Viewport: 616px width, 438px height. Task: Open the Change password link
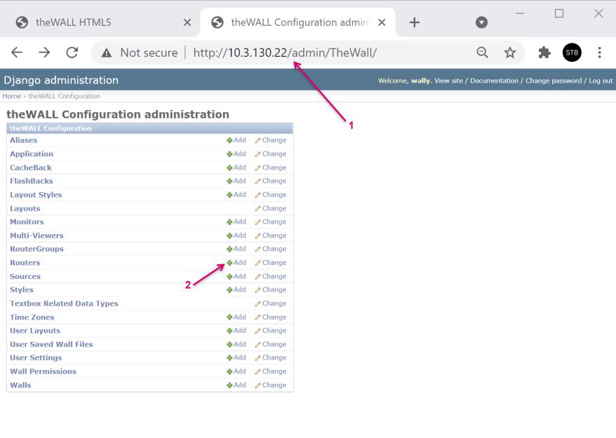point(554,81)
